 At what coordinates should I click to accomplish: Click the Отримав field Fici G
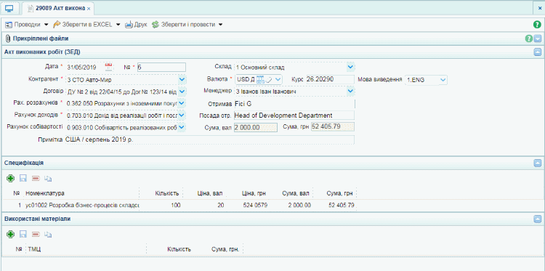point(294,104)
